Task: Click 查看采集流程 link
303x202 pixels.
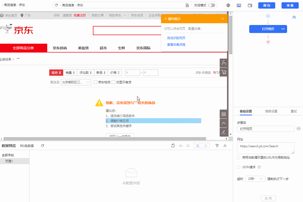Action: coord(176,45)
